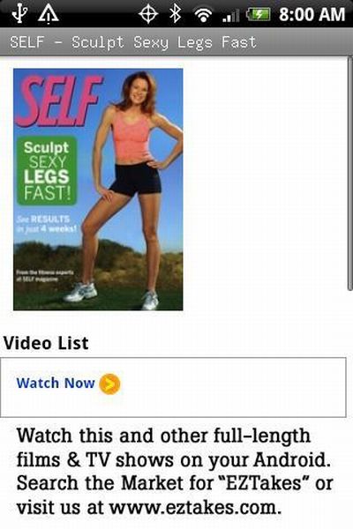Tap the Video List heading
The width and height of the screenshot is (353, 529).
tap(46, 343)
